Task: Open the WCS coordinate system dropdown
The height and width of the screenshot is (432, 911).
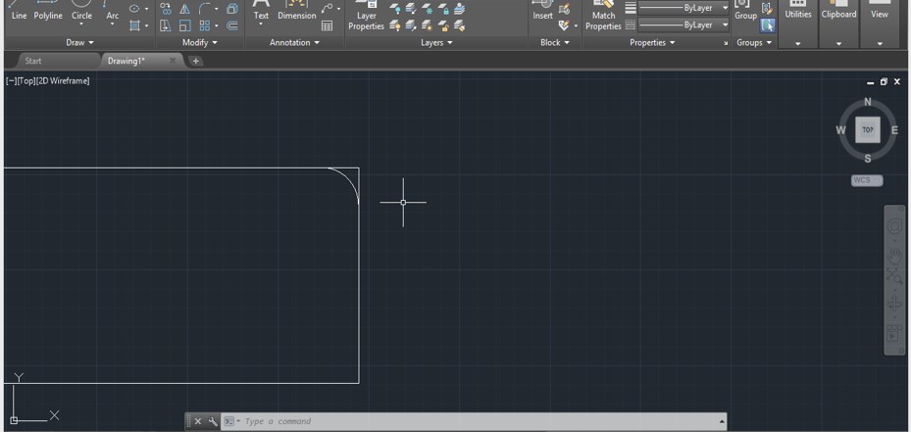Action: [x=866, y=180]
